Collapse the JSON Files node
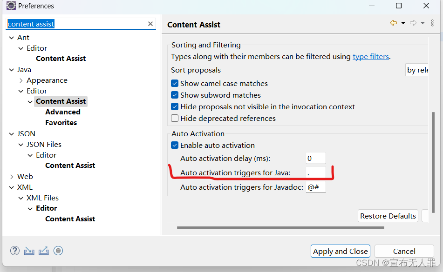 coord(21,144)
